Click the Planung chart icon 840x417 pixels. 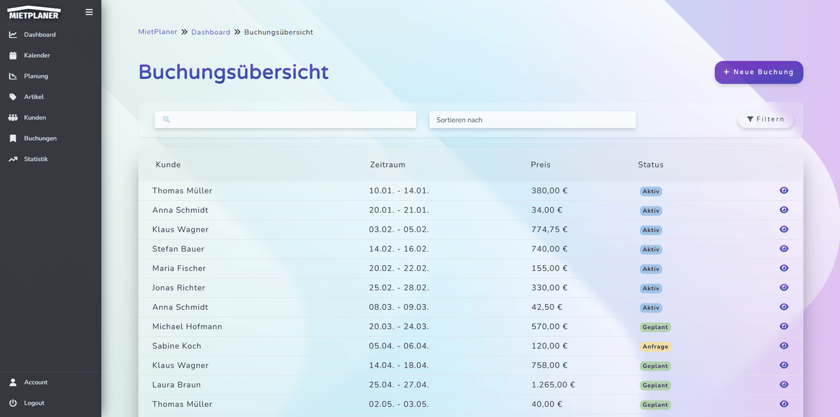(13, 76)
